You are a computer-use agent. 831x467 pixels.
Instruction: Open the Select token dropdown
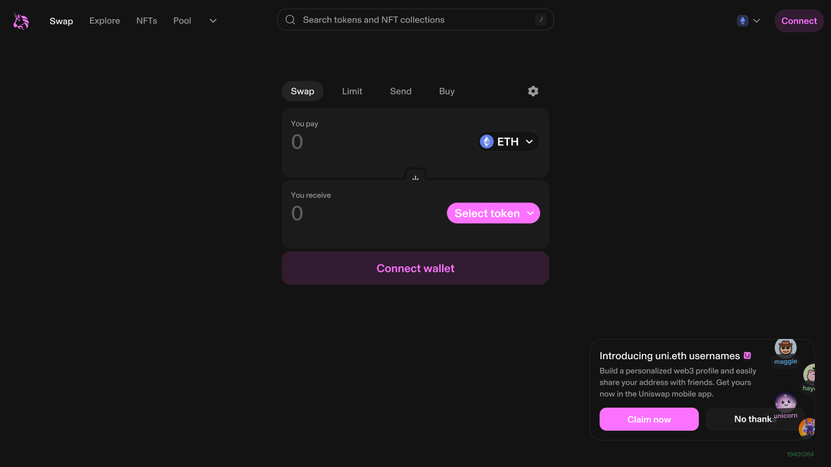(x=493, y=213)
